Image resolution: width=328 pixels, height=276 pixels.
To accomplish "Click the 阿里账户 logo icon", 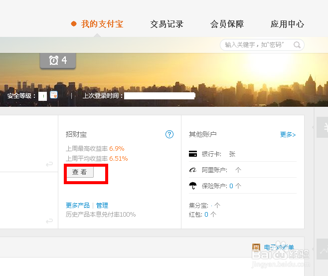I will [x=193, y=170].
